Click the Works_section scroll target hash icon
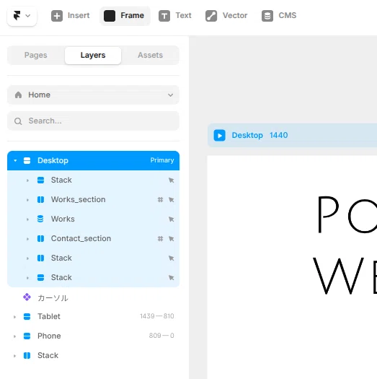Image resolution: width=377 pixels, height=379 pixels. pyautogui.click(x=160, y=200)
